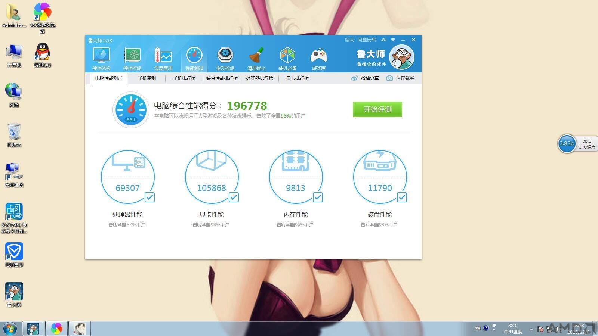This screenshot has height=336, width=598.
Task: Switch to 手机评测 tab
Action: [x=147, y=78]
